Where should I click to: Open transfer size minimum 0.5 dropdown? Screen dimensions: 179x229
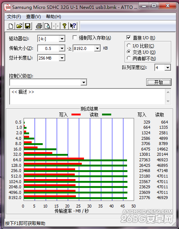(x=62, y=48)
